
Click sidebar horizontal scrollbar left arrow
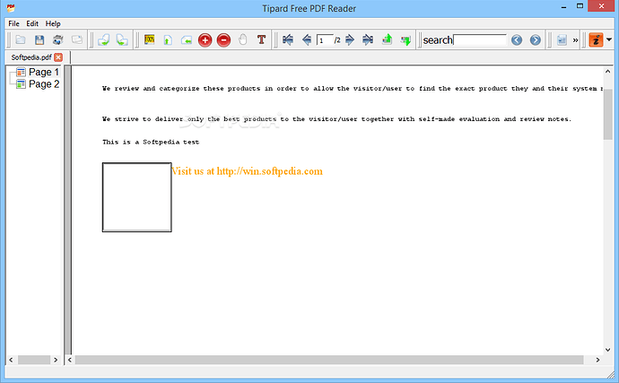pos(11,360)
